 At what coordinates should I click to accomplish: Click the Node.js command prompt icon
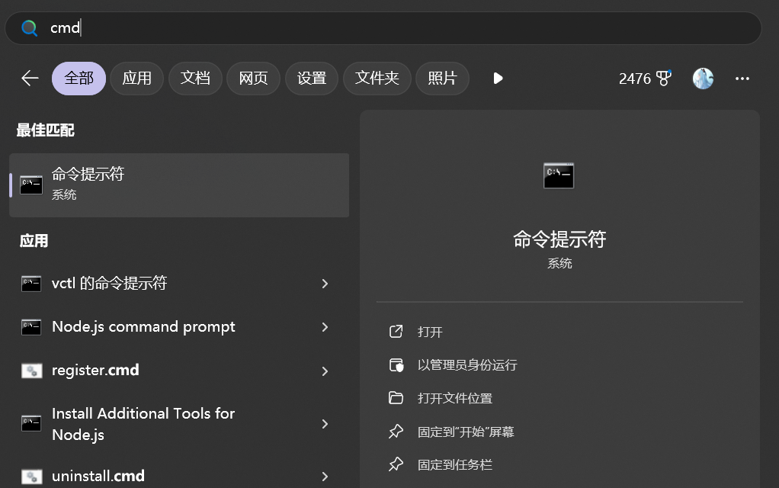(31, 327)
